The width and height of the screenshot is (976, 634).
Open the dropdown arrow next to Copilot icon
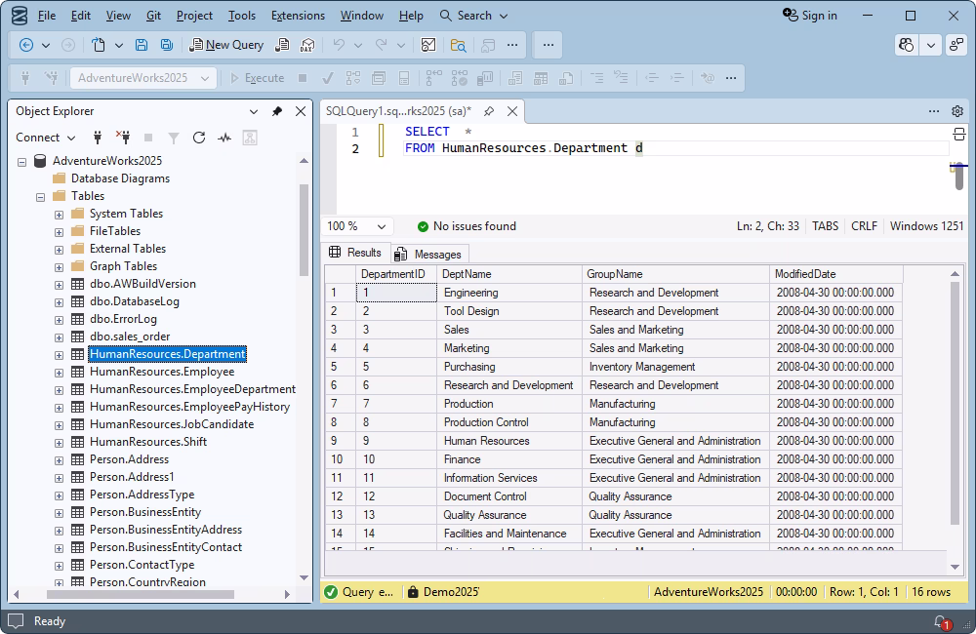tap(930, 45)
